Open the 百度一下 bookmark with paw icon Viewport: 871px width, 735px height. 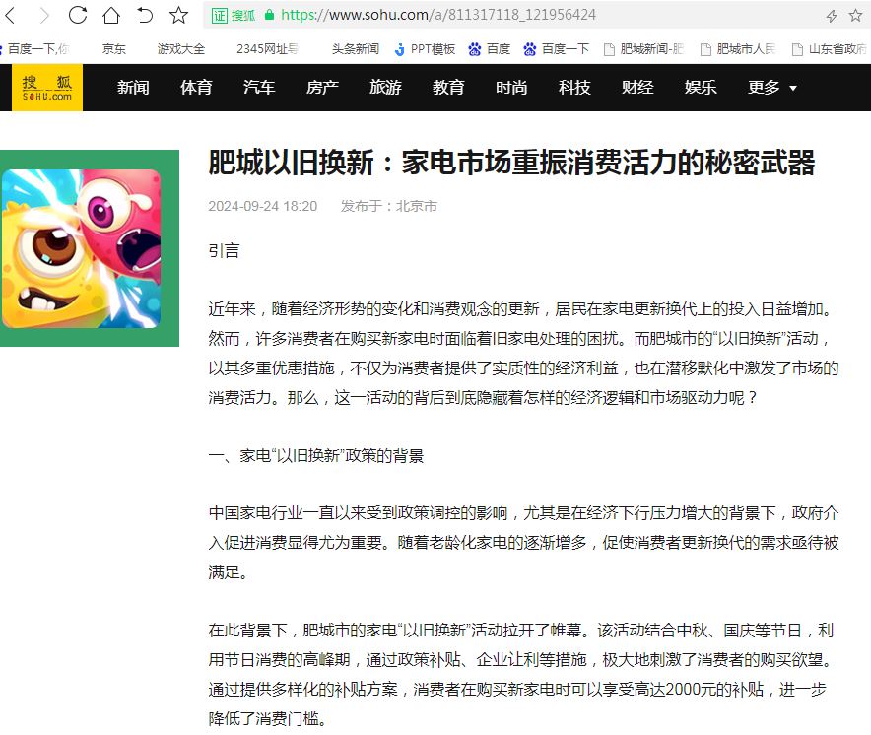pos(556,49)
